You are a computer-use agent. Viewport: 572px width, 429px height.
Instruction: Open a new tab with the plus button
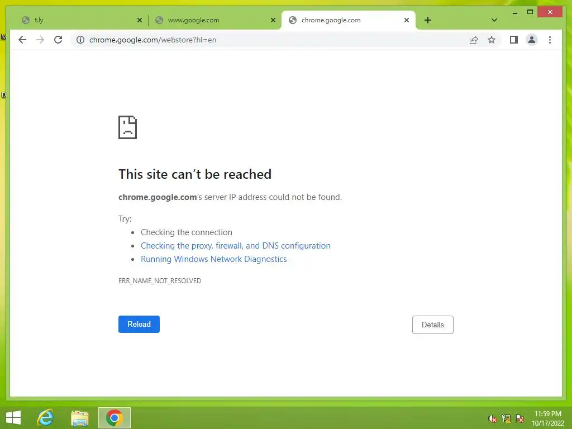pyautogui.click(x=428, y=20)
